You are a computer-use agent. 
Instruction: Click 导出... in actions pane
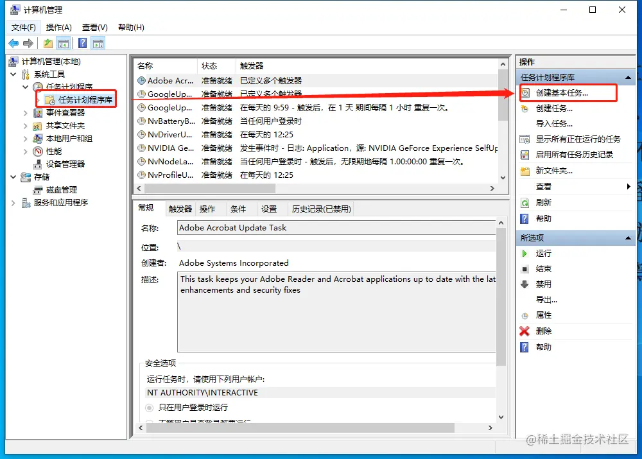point(546,300)
